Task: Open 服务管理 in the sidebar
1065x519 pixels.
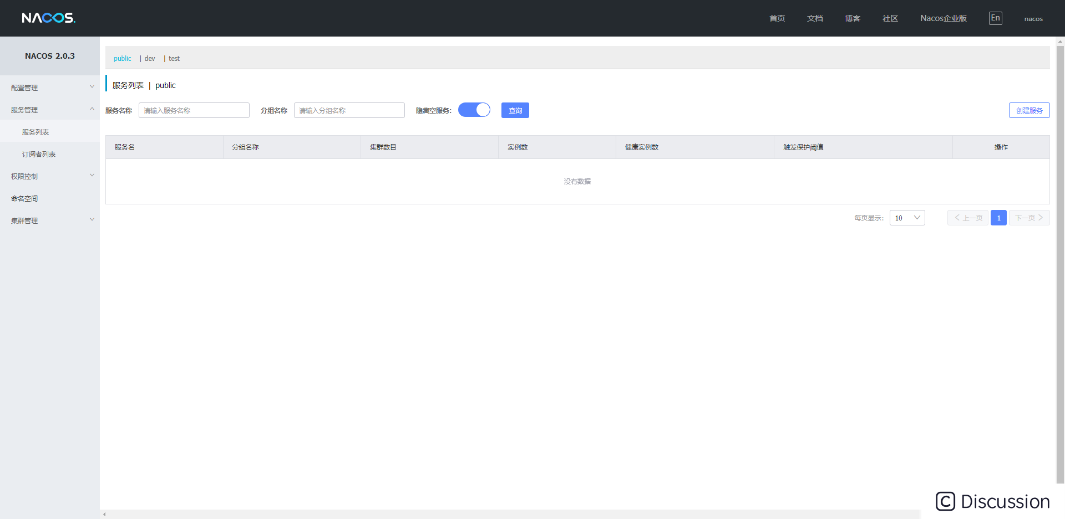Action: pyautogui.click(x=50, y=110)
